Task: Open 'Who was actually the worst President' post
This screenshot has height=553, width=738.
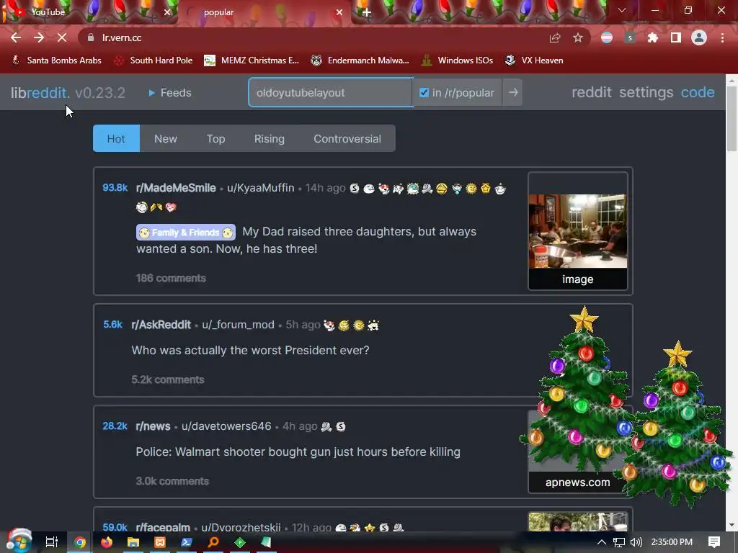Action: pos(250,351)
